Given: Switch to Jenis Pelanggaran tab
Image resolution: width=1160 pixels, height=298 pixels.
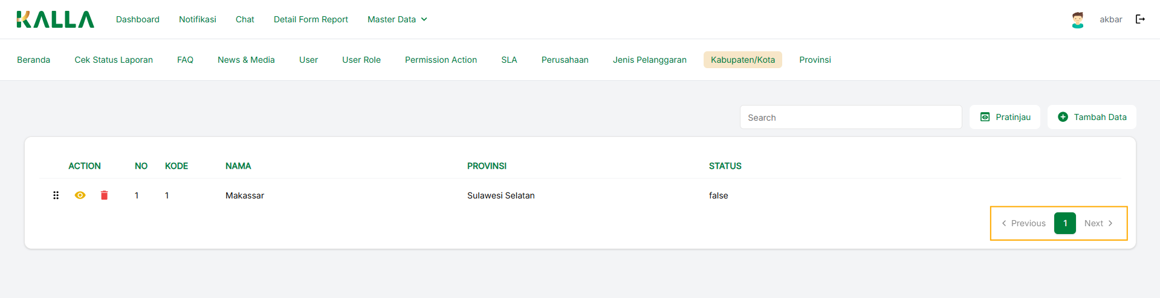Looking at the screenshot, I should point(649,60).
